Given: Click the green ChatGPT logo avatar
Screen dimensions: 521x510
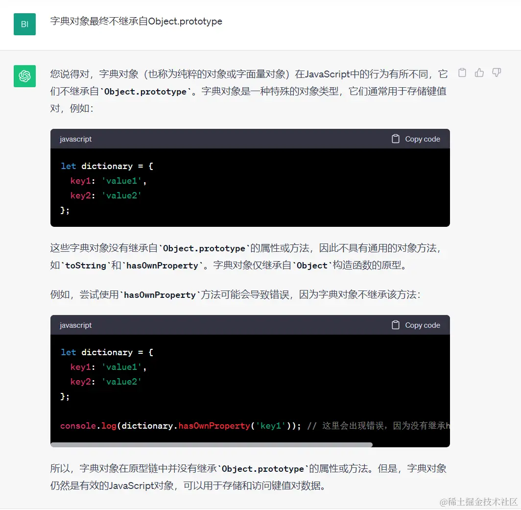Looking at the screenshot, I should click(24, 76).
